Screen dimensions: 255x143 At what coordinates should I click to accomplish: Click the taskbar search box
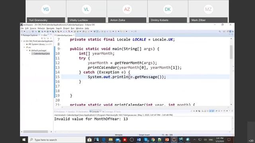coord(57,139)
